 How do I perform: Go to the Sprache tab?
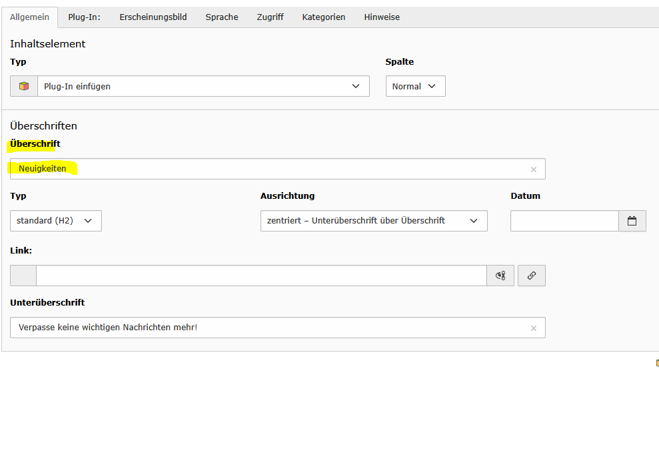point(222,17)
